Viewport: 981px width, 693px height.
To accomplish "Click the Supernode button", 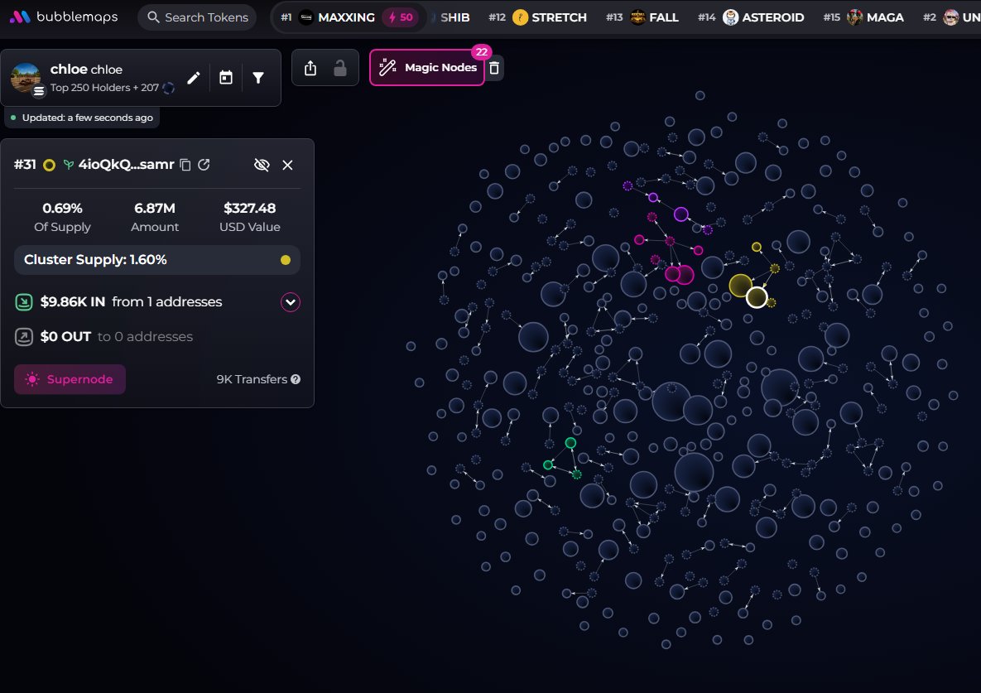I will click(70, 379).
